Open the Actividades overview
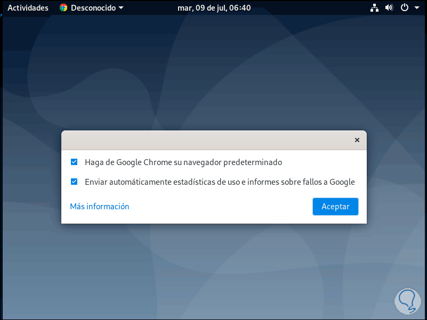 coord(28,8)
